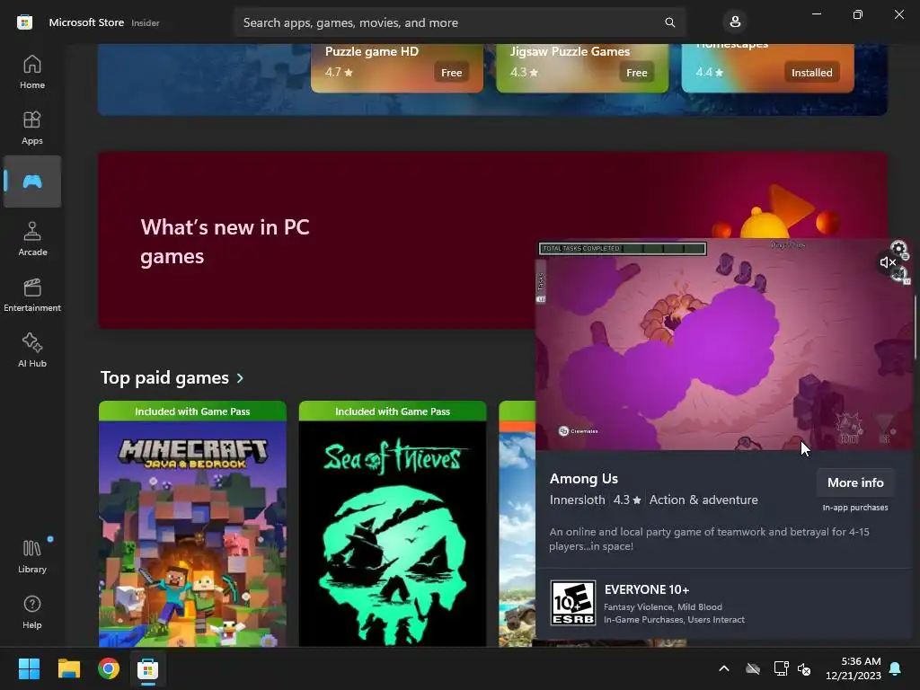
Task: Click Free button on Puzzle game HD
Action: (451, 73)
